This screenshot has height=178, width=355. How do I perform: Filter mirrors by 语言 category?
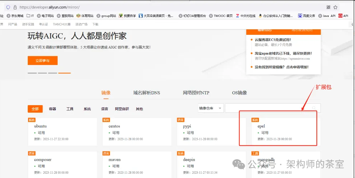(x=105, y=109)
